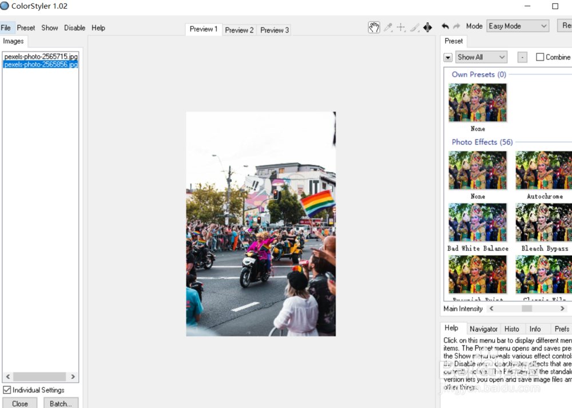
Task: Click image list scrollbar left arrow
Action: tap(8, 377)
